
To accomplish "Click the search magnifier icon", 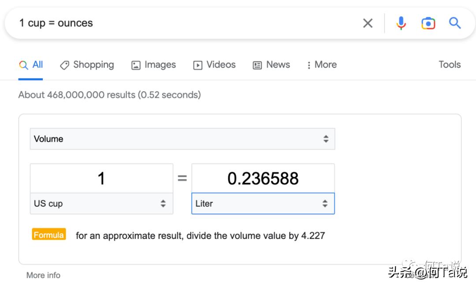I will (454, 23).
